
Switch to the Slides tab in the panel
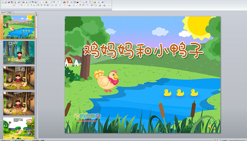point(3,12)
